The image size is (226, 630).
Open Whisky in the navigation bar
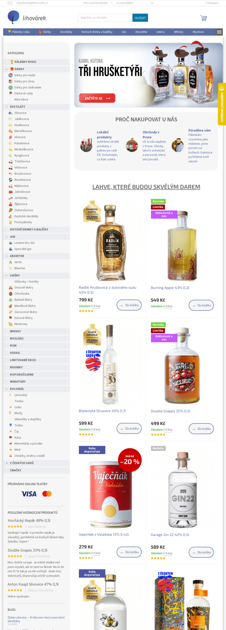point(179,32)
